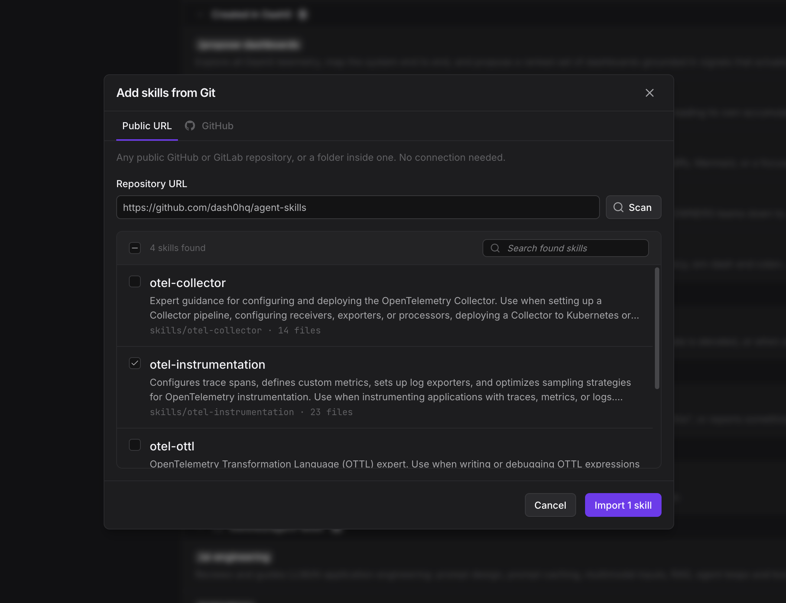786x603 pixels.
Task: Click the Import 1 skill button
Action: (623, 505)
